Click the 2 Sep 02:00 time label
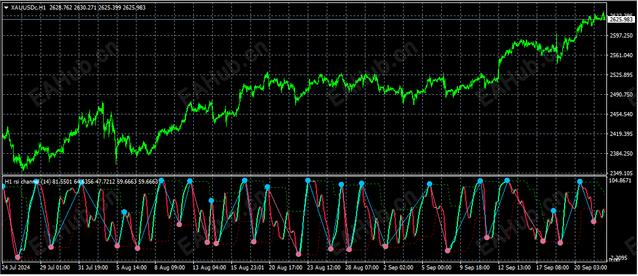 click(x=399, y=268)
